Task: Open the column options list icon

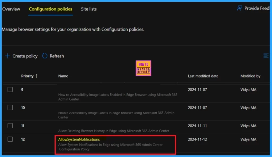Action: [x=266, y=56]
